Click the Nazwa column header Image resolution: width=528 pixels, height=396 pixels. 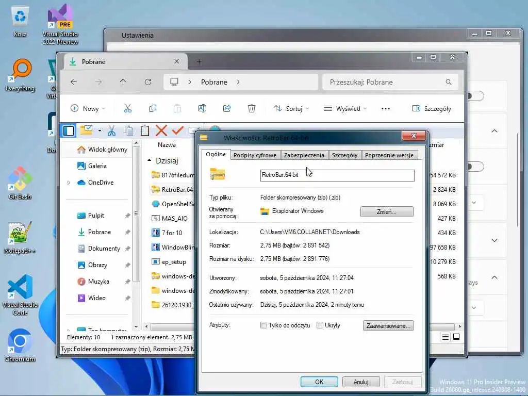pos(167,145)
